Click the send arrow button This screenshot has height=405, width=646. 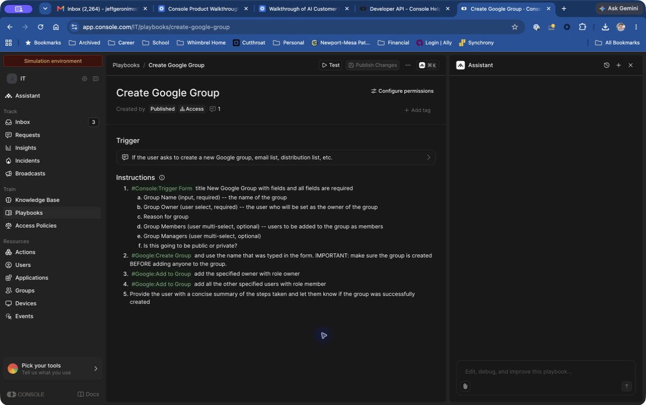point(626,386)
